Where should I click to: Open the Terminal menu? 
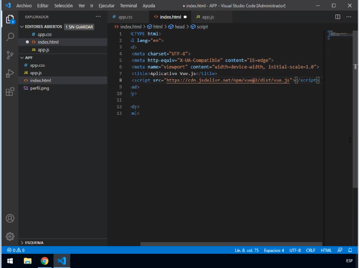[128, 6]
